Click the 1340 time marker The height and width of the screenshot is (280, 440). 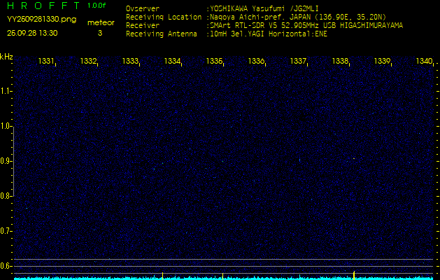424,62
